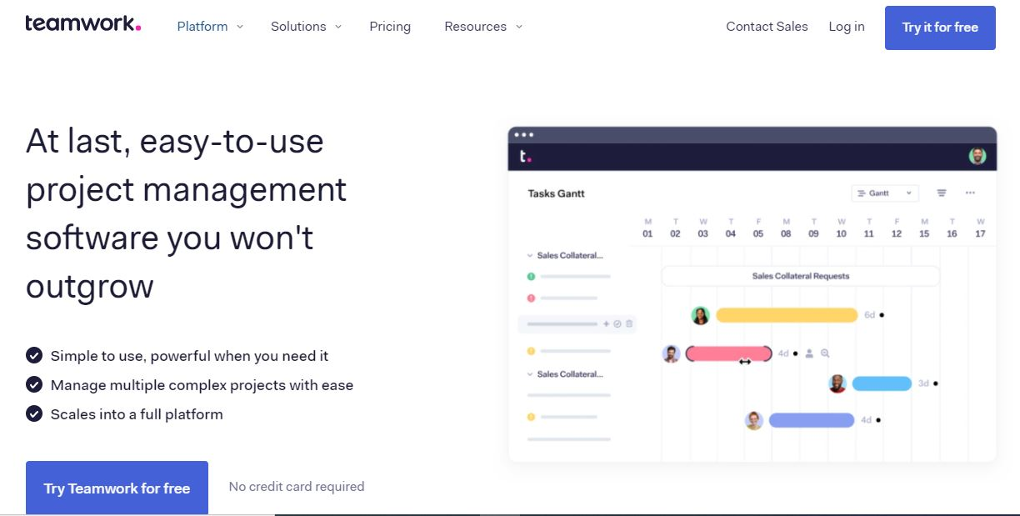Click the trash icon in highlighted task row
Image resolution: width=1020 pixels, height=516 pixels.
point(629,323)
